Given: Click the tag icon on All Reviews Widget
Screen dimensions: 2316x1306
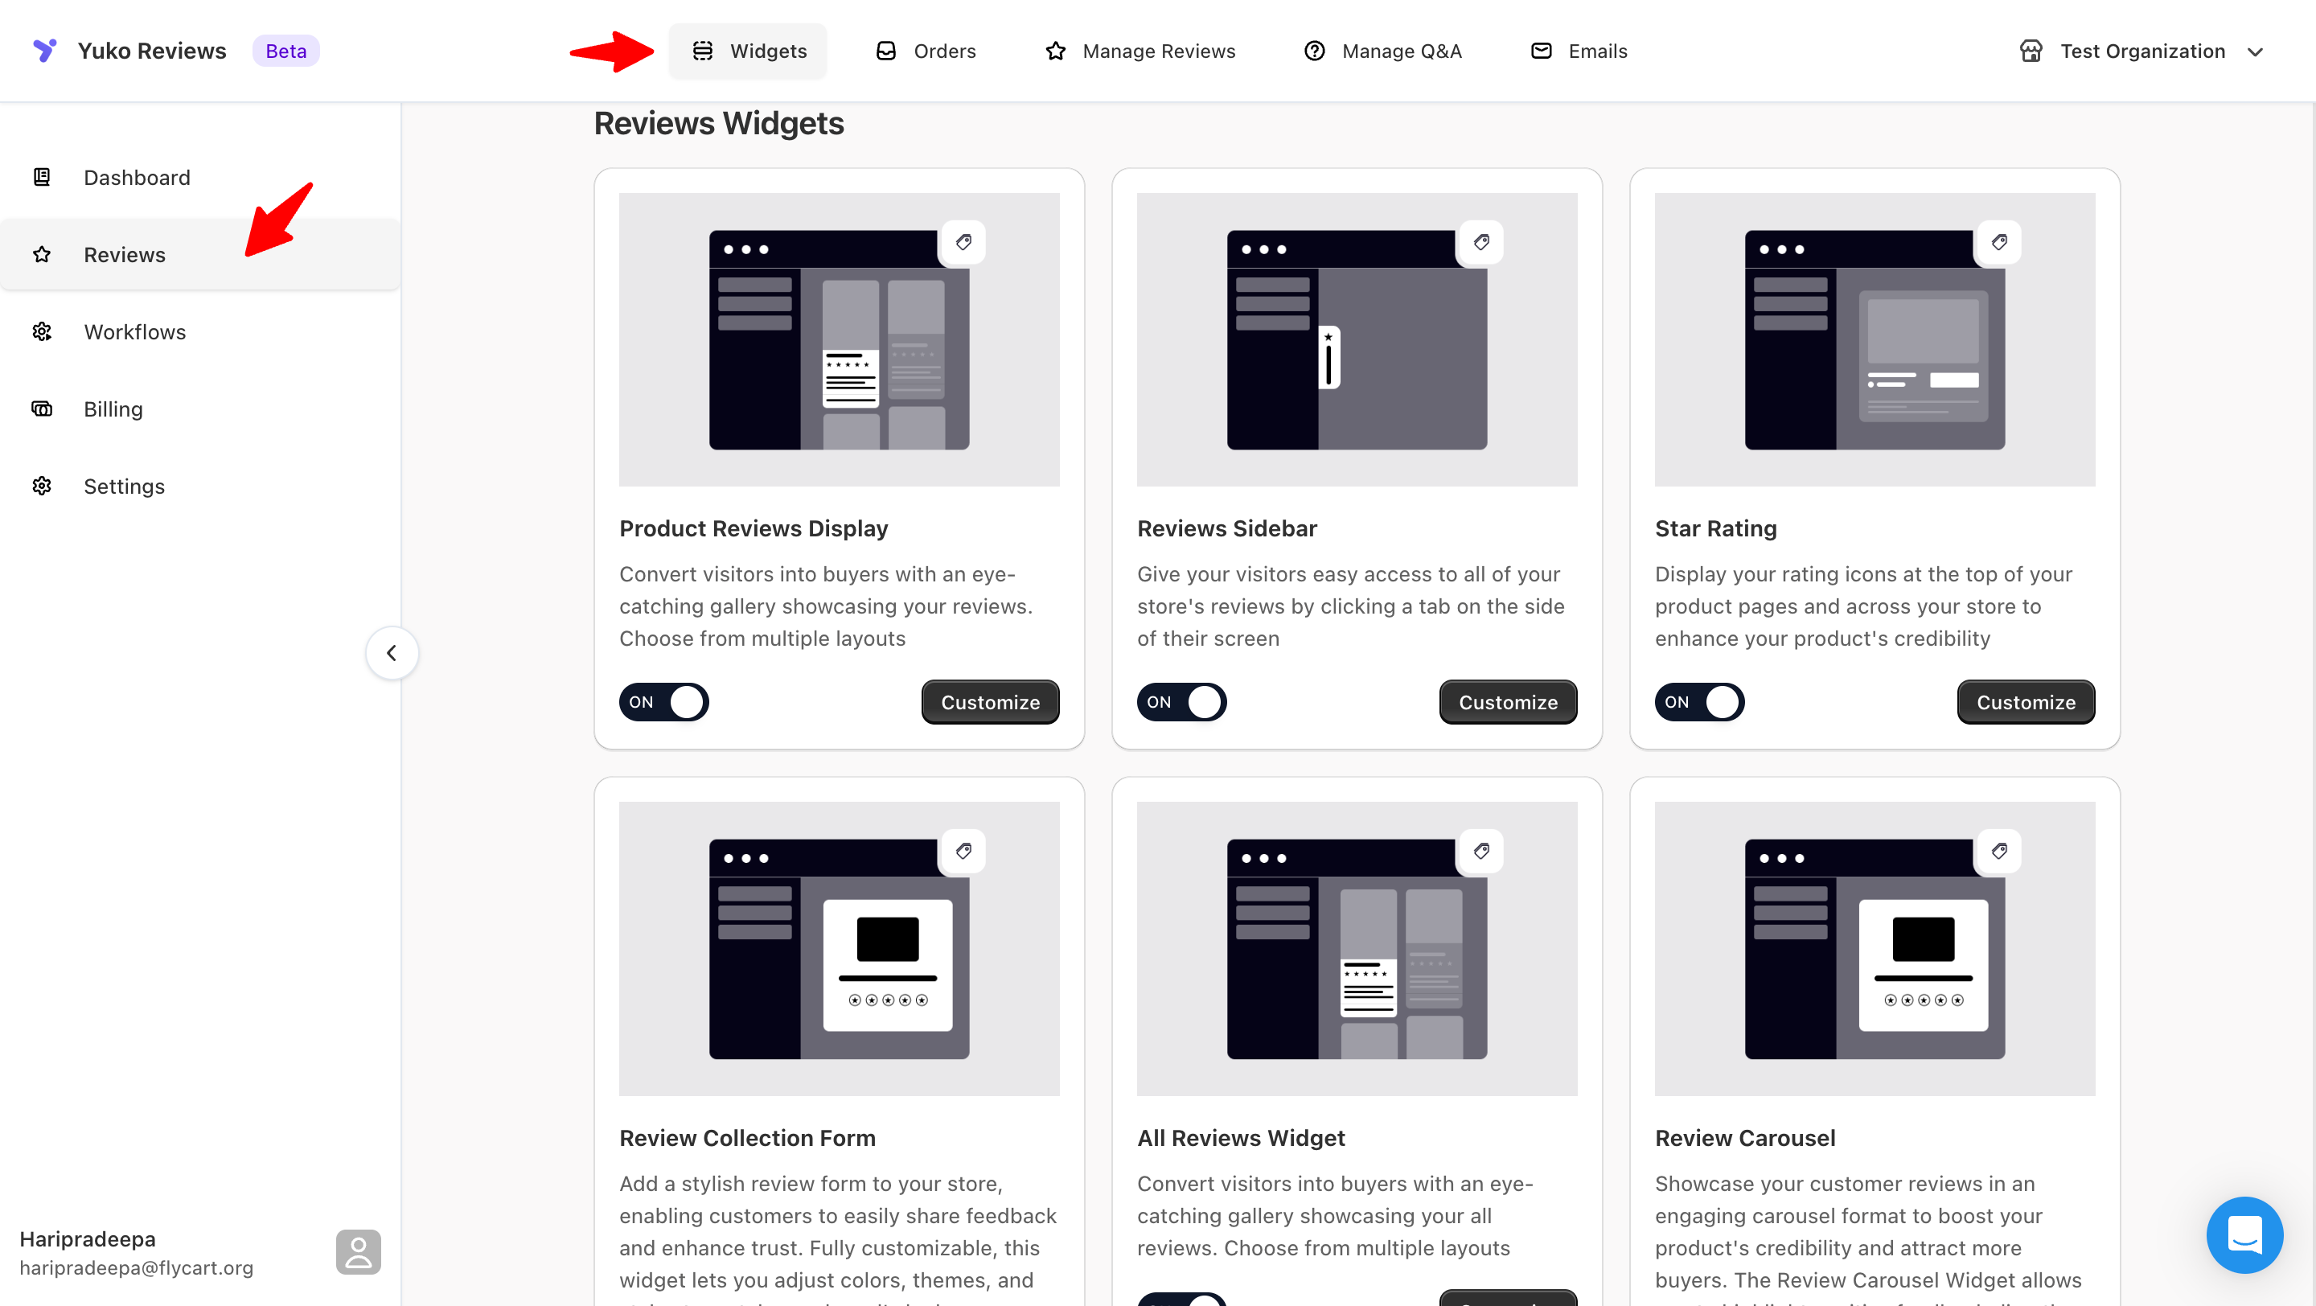Looking at the screenshot, I should [1480, 850].
